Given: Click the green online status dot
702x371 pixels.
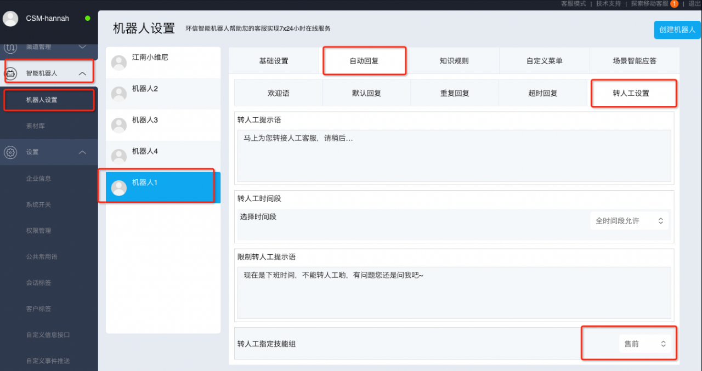Looking at the screenshot, I should click(88, 19).
